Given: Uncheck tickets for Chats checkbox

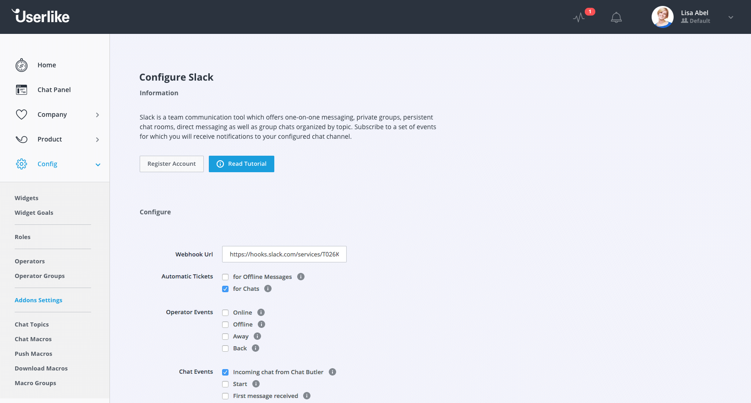Looking at the screenshot, I should [225, 289].
